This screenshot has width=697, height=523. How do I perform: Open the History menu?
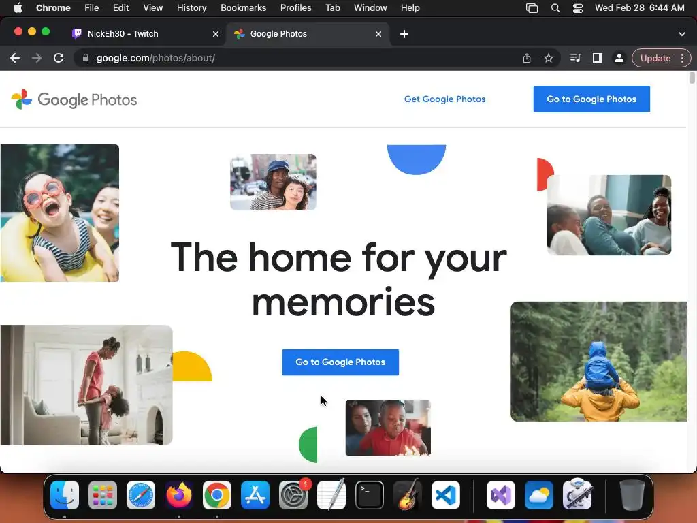[191, 8]
